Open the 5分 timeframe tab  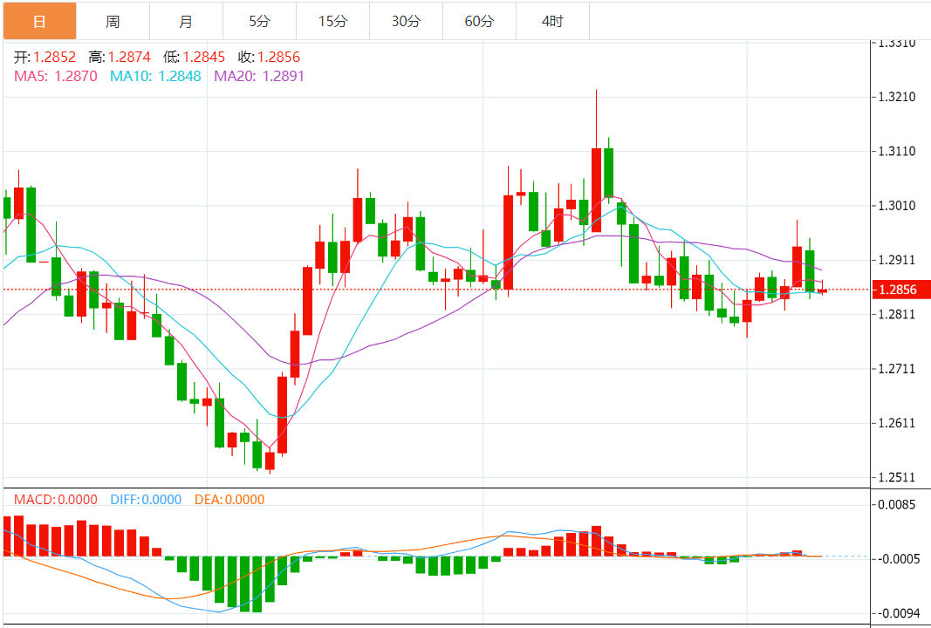coord(259,21)
